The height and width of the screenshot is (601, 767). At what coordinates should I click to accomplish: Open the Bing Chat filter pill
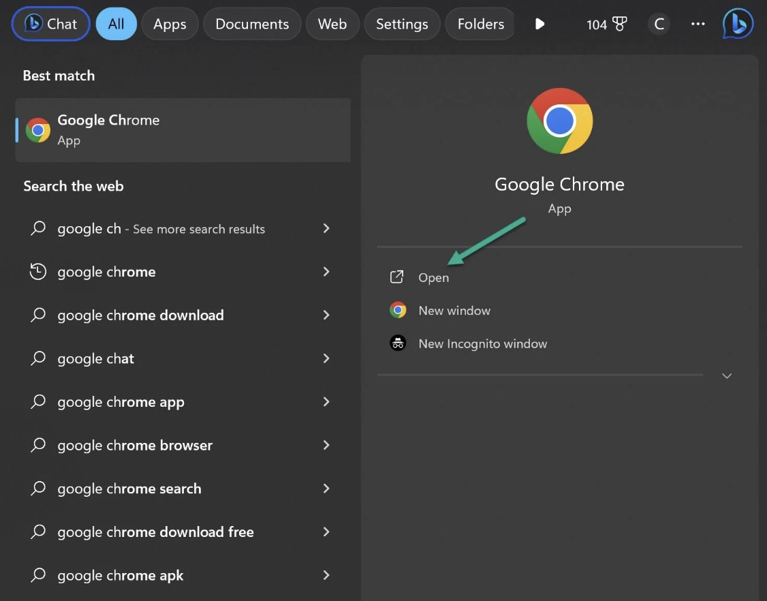[51, 23]
